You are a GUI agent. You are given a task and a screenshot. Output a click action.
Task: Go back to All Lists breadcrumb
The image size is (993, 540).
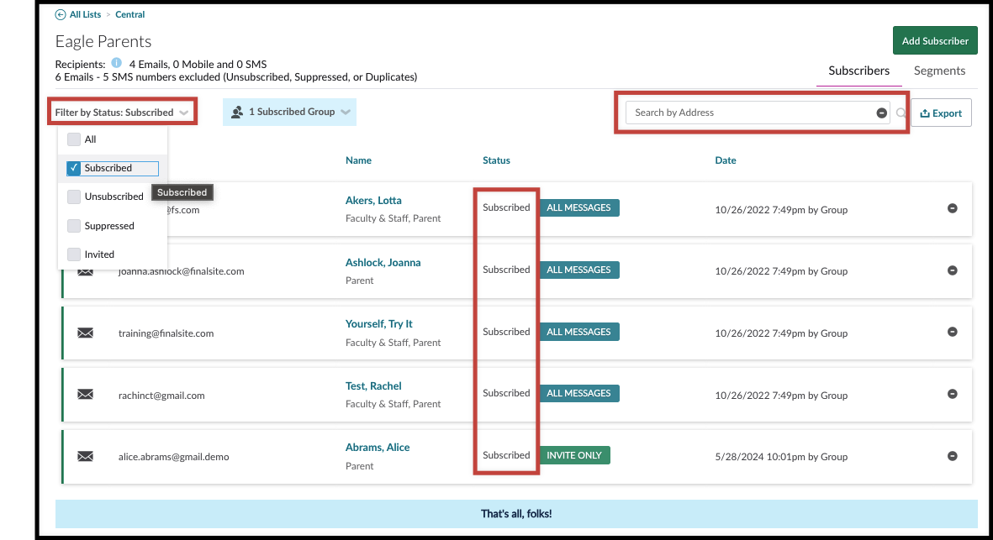click(x=85, y=14)
